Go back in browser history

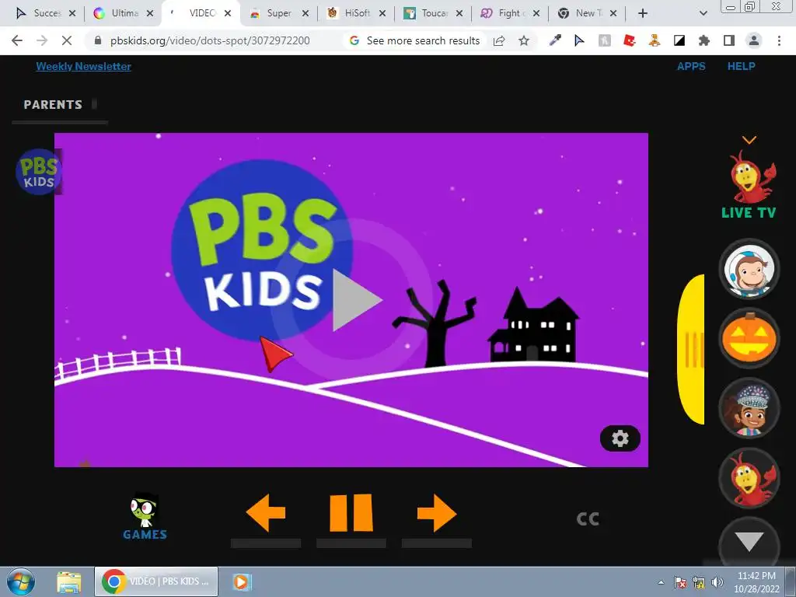[17, 40]
